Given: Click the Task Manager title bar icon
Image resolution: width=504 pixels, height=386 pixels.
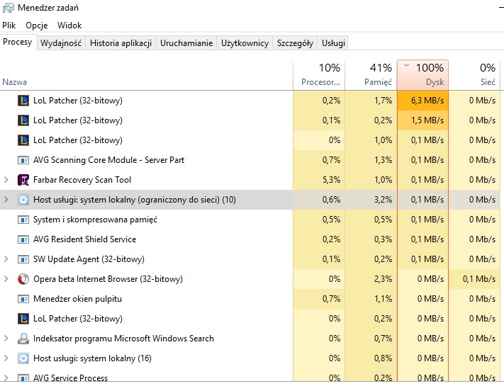Looking at the screenshot, I should (8, 8).
